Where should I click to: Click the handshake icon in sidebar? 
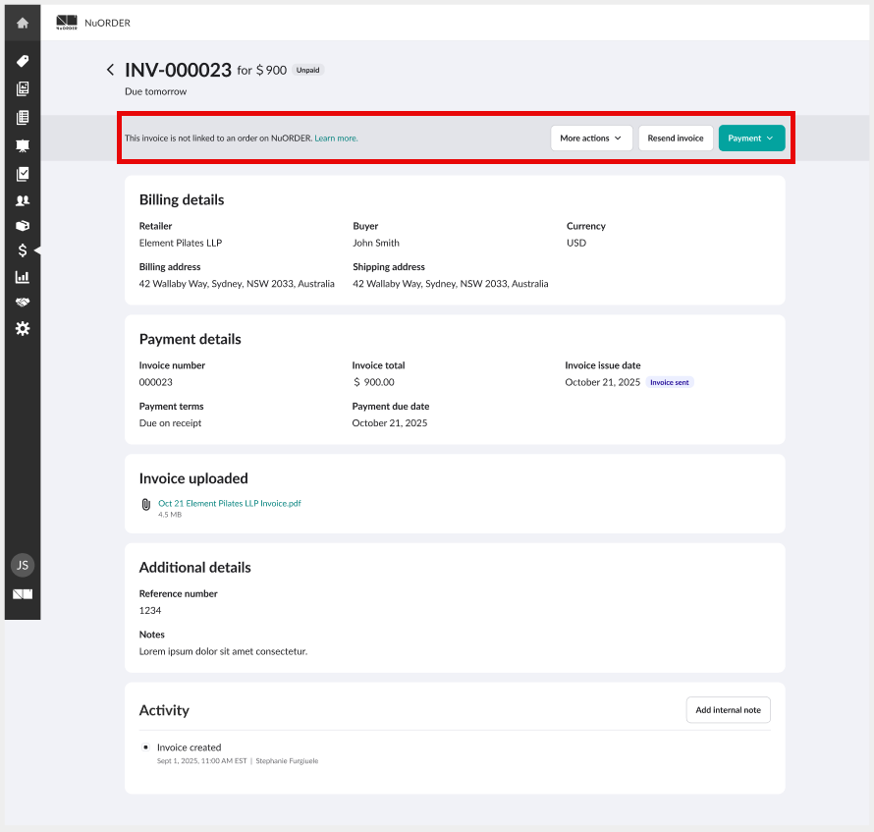click(23, 303)
